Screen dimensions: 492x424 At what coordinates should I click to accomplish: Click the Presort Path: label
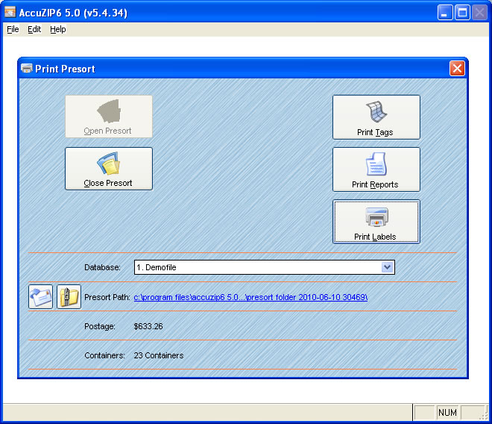pyautogui.click(x=107, y=297)
